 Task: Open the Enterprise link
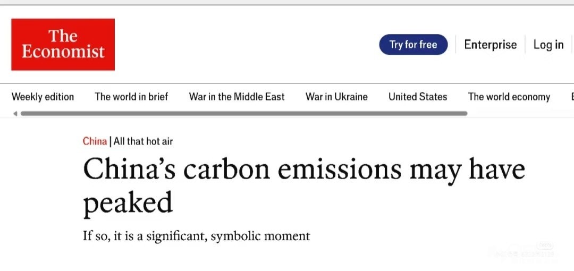[x=490, y=45]
